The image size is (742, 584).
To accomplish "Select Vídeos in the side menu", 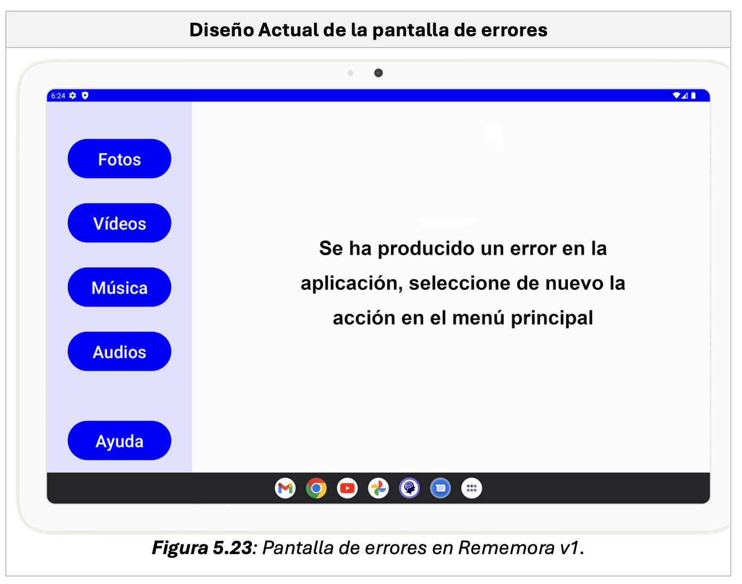I will tap(119, 223).
